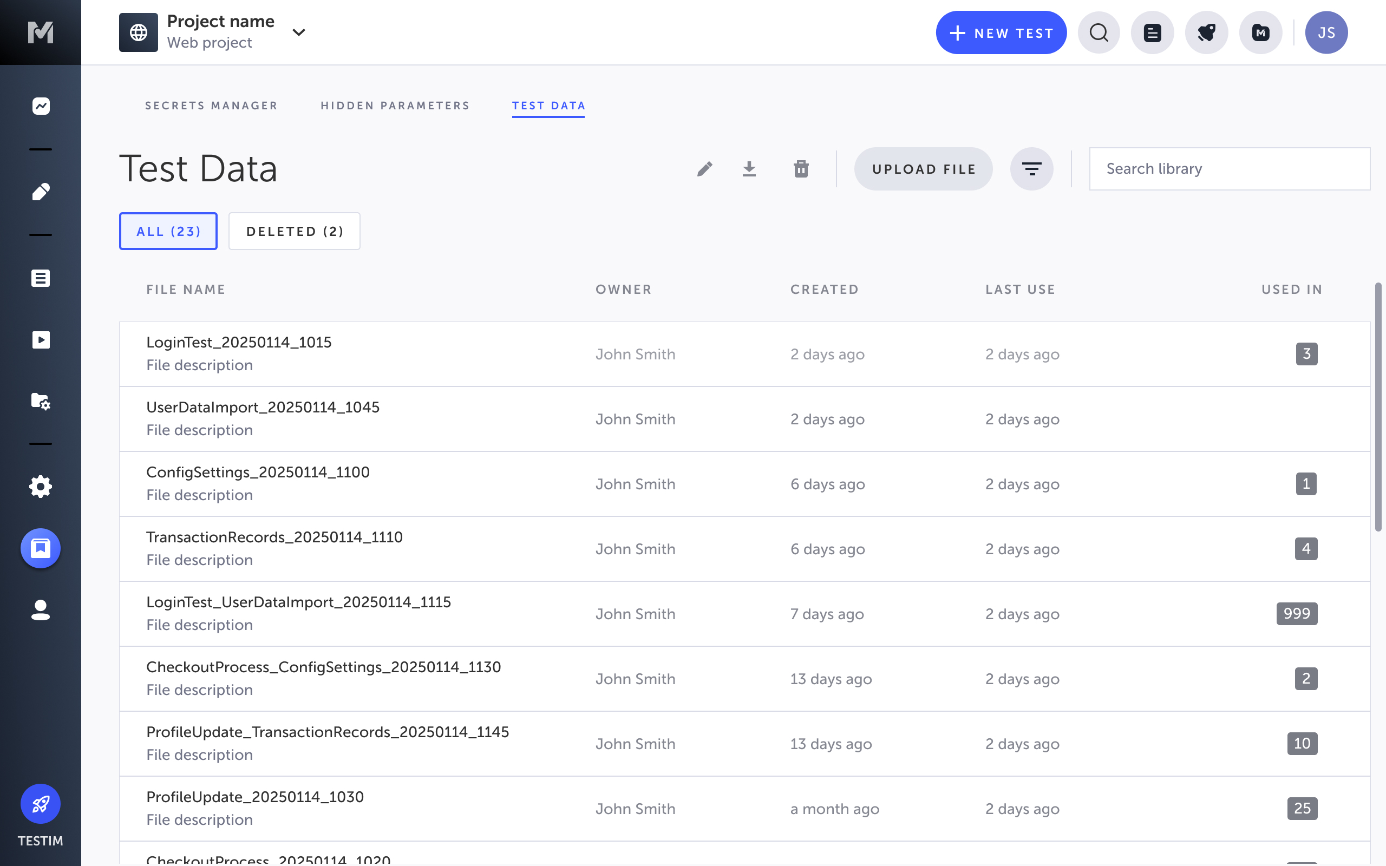Open the dashboard chart icon in sidebar
The width and height of the screenshot is (1386, 866).
coord(41,106)
